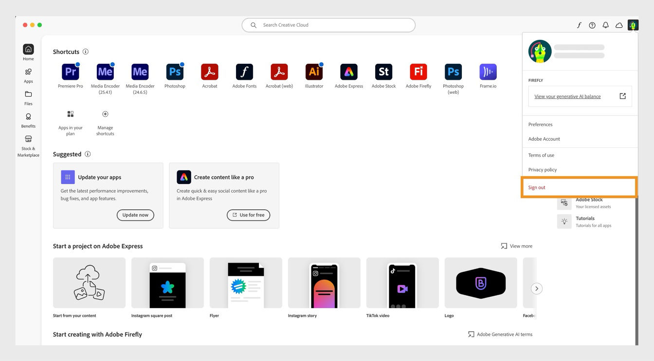Open View your generative AI balance
The width and height of the screenshot is (654, 361).
(567, 96)
